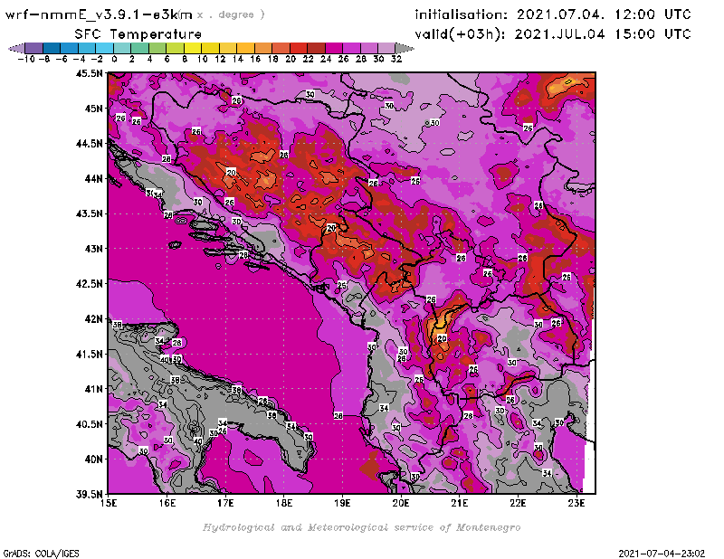Click the model title wrf-nmmE_v3.9.1-e3km
This screenshot has width=724, height=559.
pos(99,14)
